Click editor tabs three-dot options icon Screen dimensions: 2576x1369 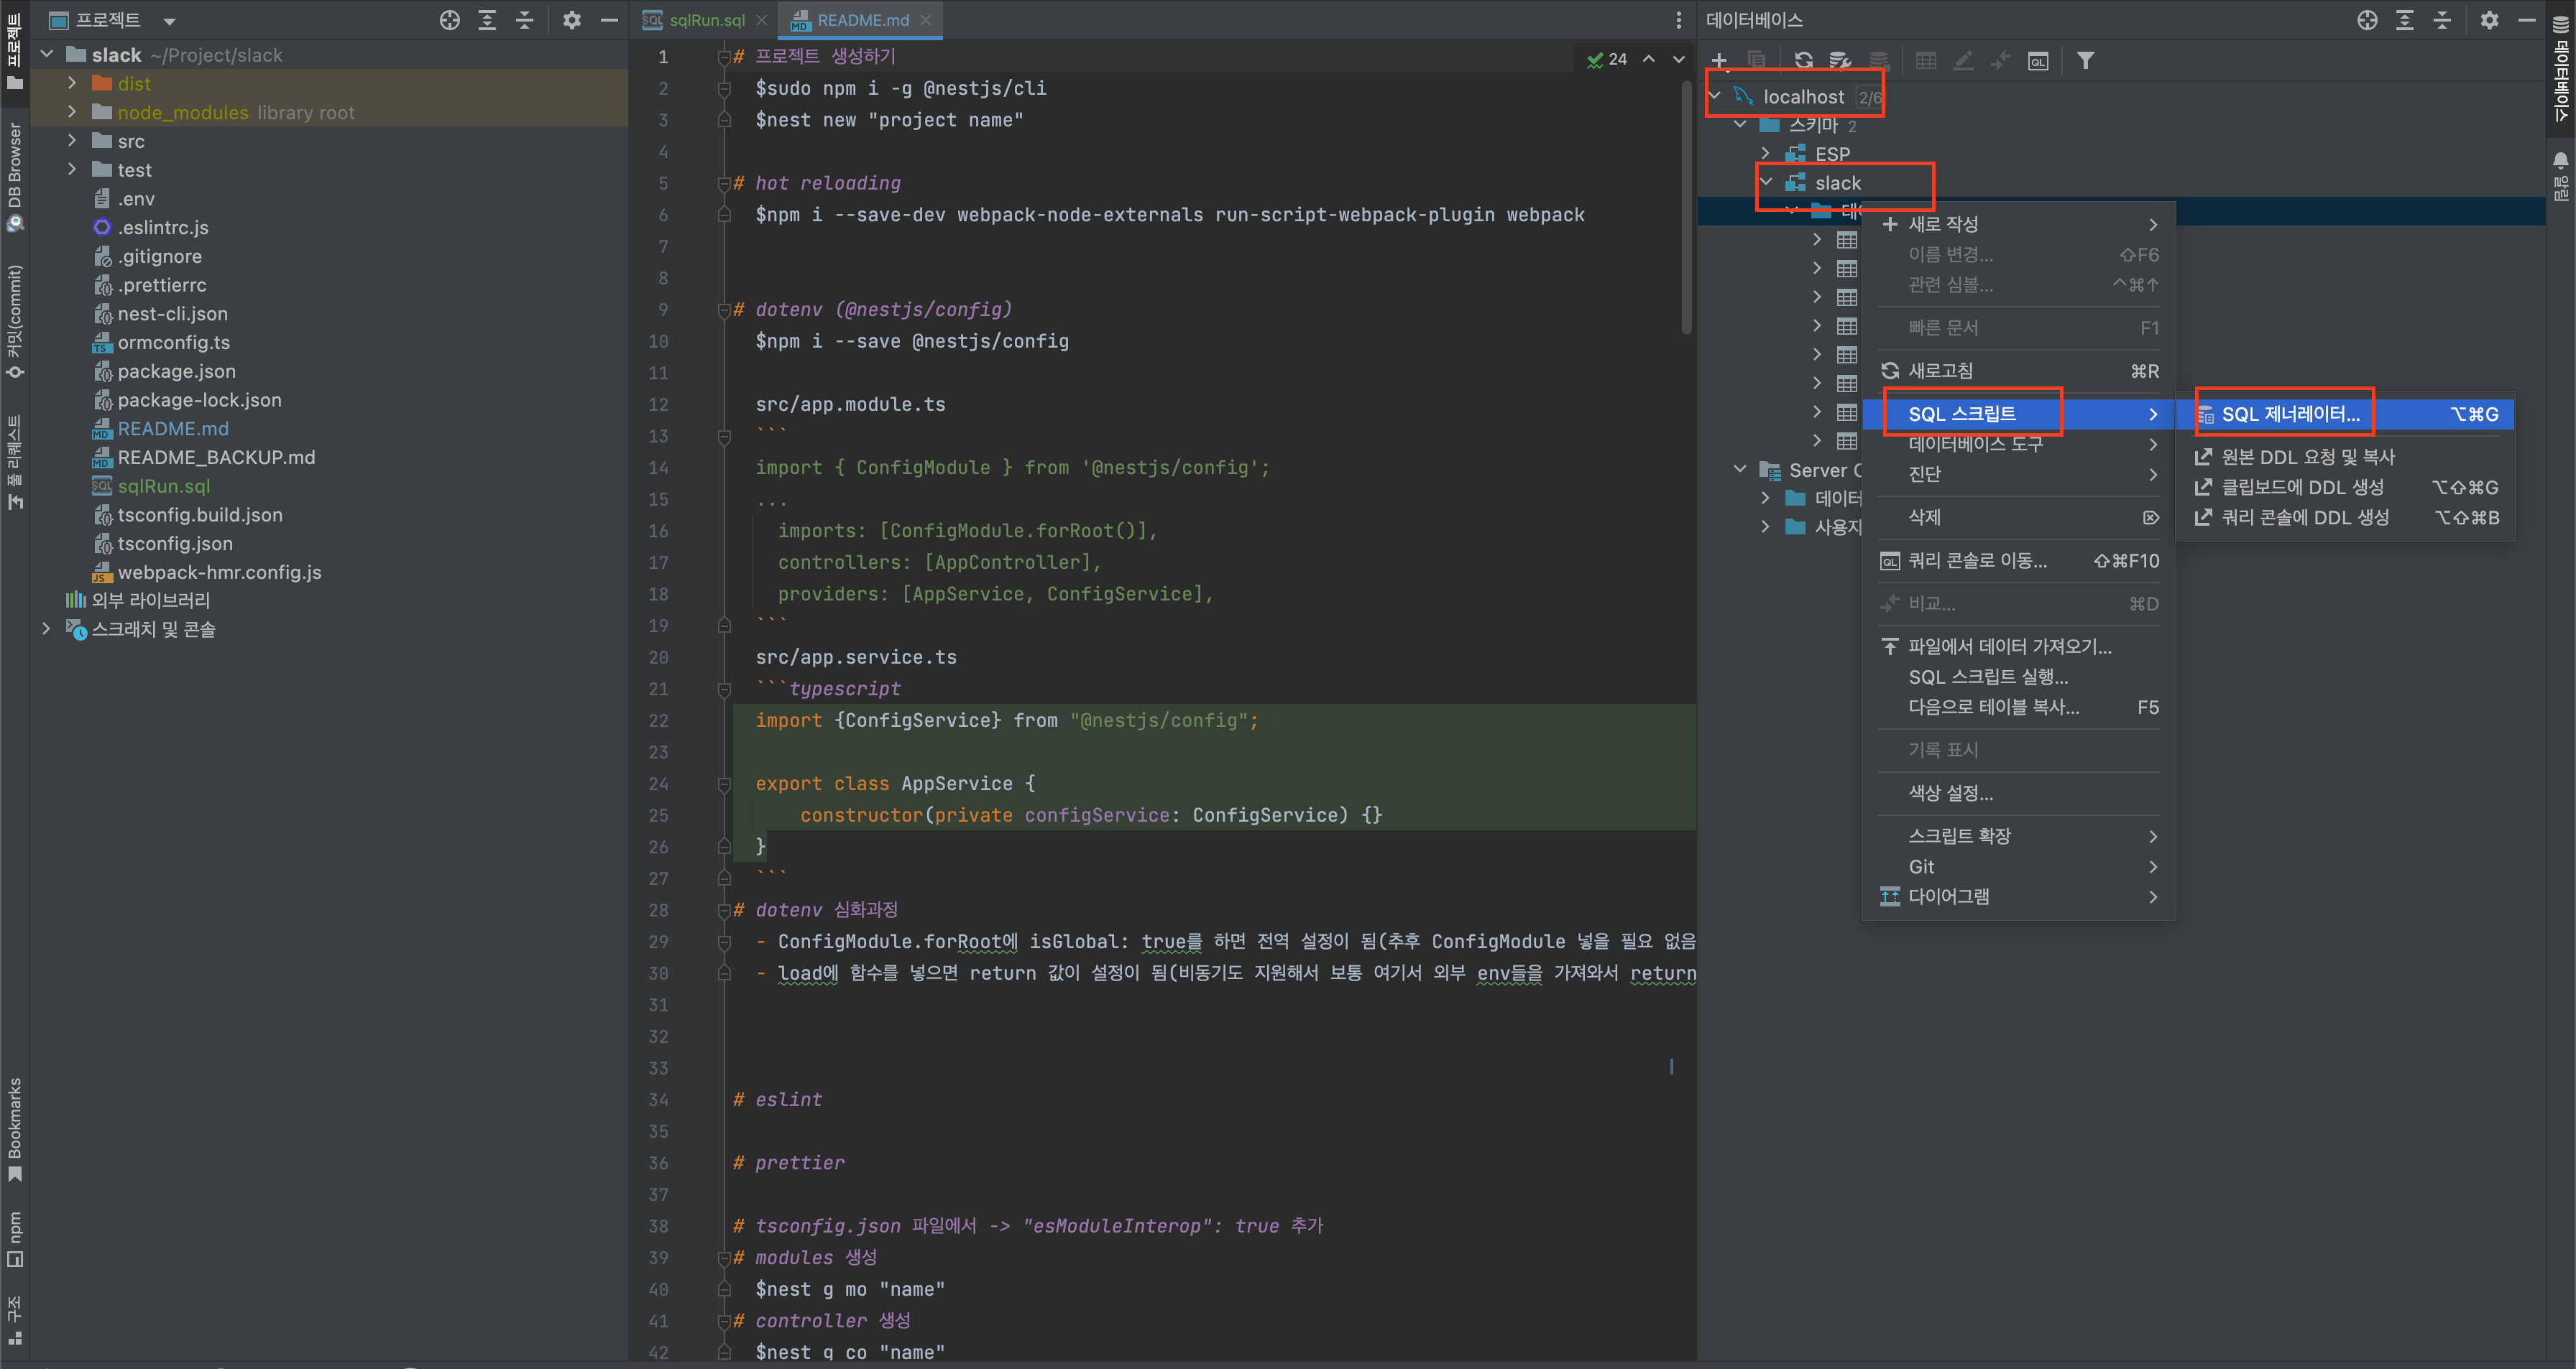[x=1678, y=20]
